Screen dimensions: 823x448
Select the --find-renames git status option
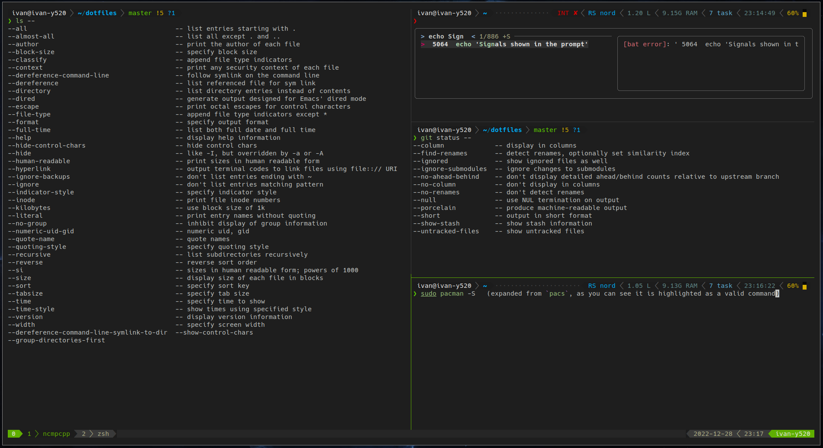(440, 153)
